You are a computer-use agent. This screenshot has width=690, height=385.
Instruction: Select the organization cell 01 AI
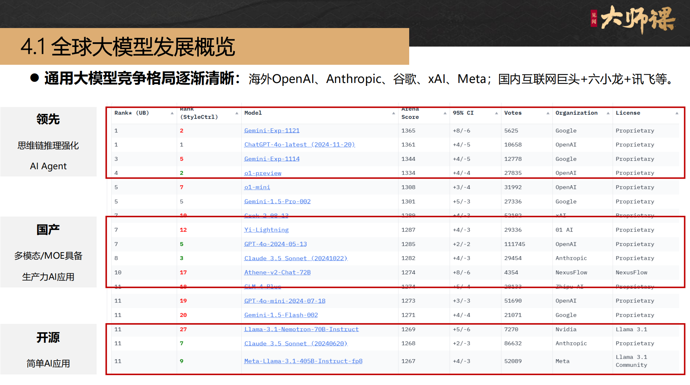point(564,230)
